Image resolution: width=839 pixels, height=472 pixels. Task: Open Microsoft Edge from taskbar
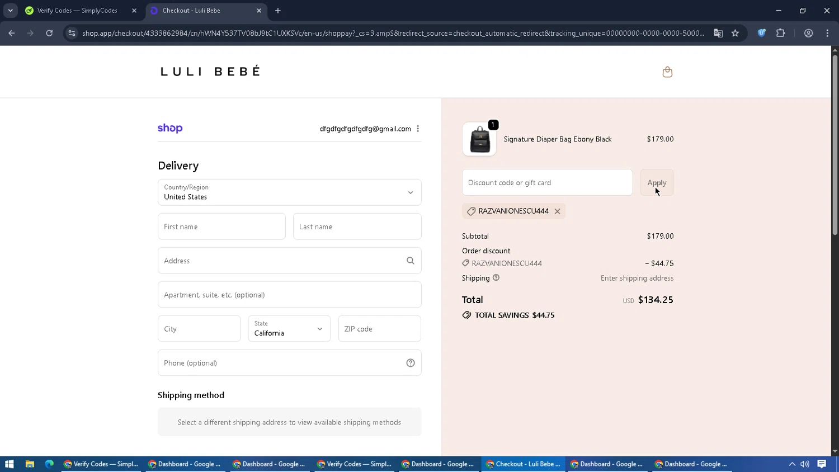pyautogui.click(x=49, y=464)
